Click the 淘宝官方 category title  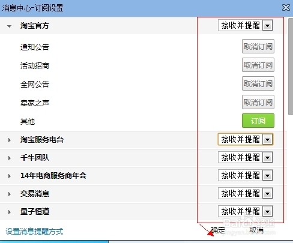35,26
